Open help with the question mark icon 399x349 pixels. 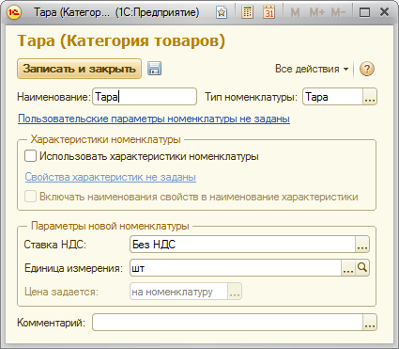[367, 69]
